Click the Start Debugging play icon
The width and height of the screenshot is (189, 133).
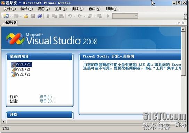point(108,16)
